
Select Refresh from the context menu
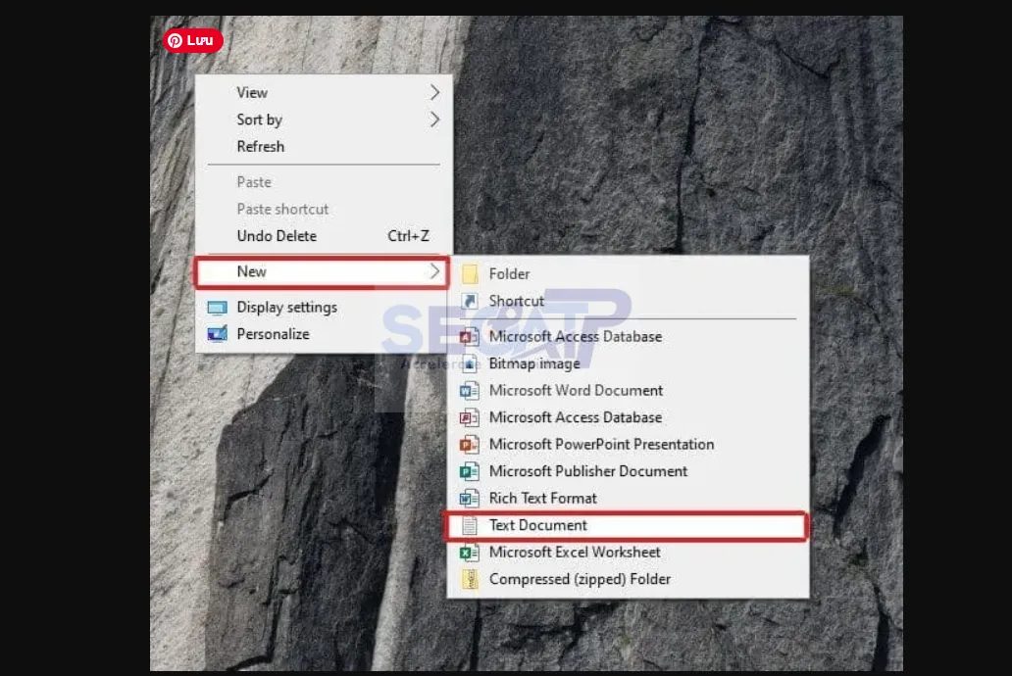[x=261, y=146]
